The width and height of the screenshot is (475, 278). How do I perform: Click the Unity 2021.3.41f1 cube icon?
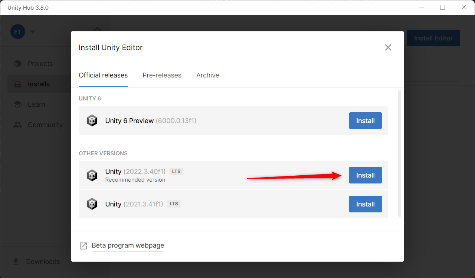pyautogui.click(x=92, y=204)
